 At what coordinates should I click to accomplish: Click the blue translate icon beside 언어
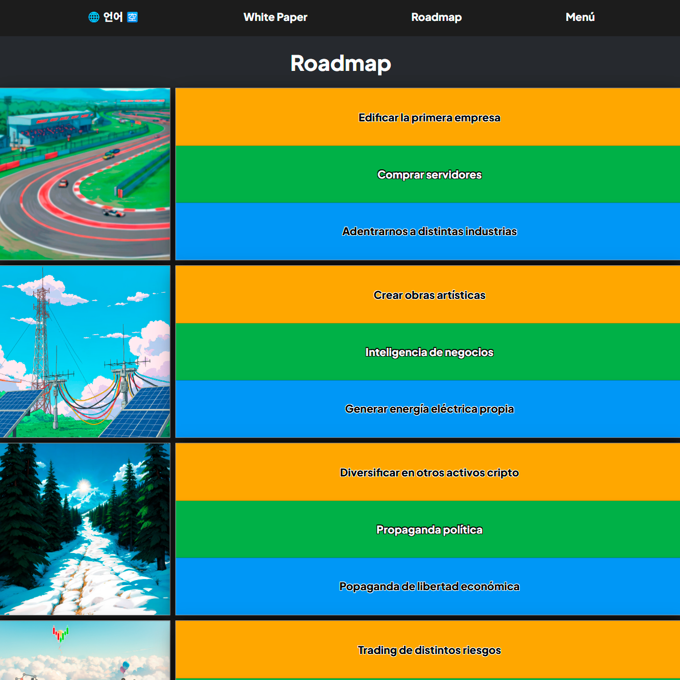(132, 17)
